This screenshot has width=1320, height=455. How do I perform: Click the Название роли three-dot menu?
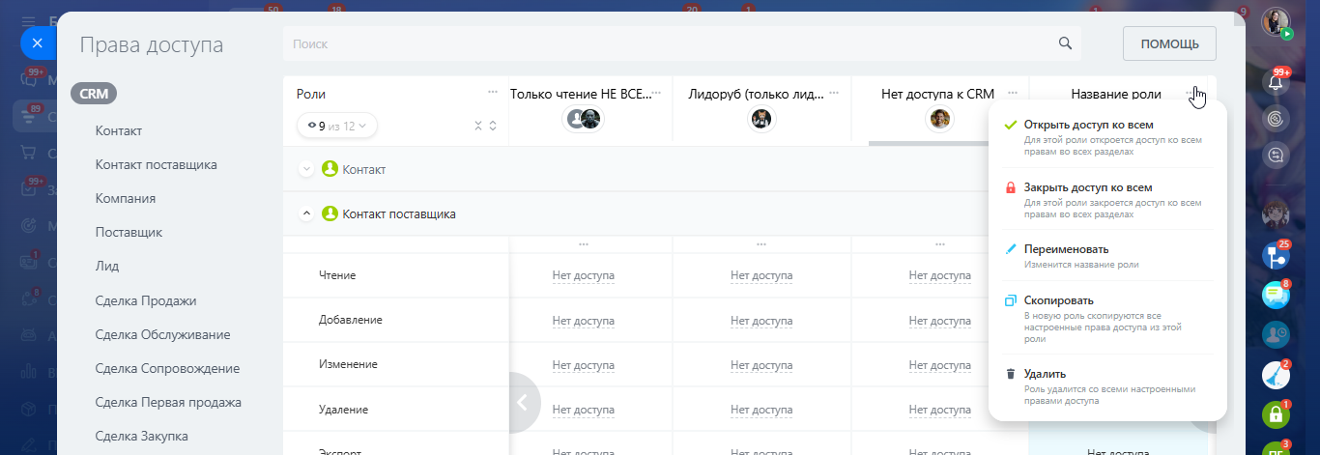(1191, 93)
